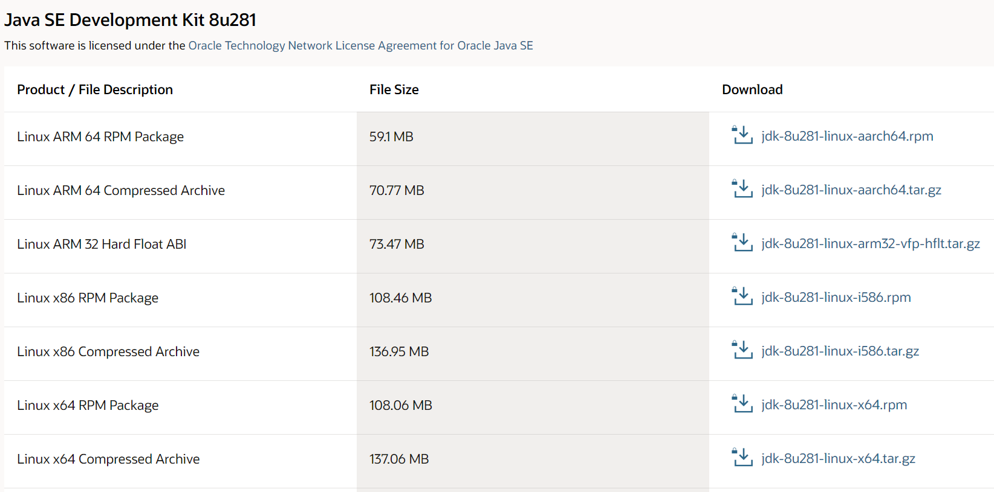Download jdk-8u281-linux-i586.rpm file link

click(x=836, y=298)
